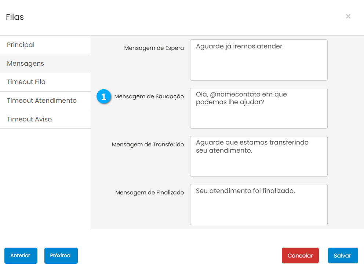Save the queue with the Salvar button
364x270 pixels.
pos(343,256)
